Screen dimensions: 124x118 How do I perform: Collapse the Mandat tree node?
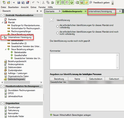(2, 22)
